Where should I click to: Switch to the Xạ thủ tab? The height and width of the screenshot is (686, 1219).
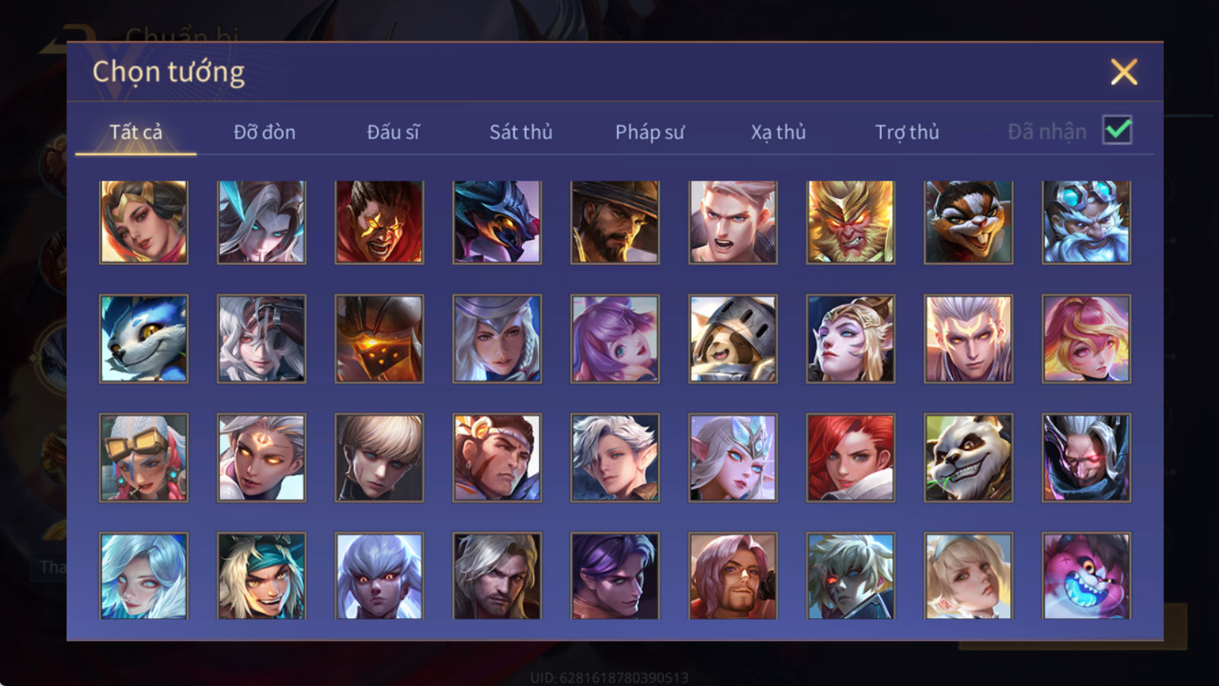pos(778,132)
